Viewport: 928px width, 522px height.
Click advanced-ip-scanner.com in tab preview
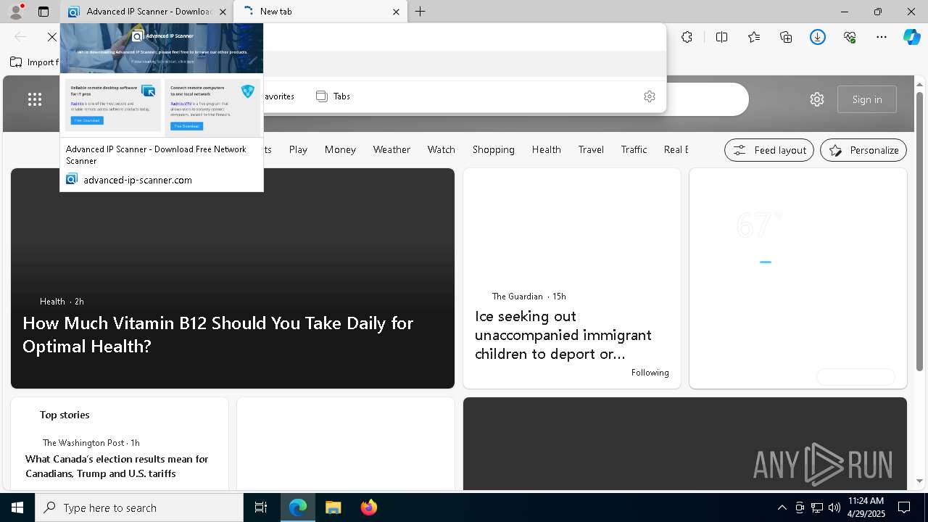pos(137,180)
